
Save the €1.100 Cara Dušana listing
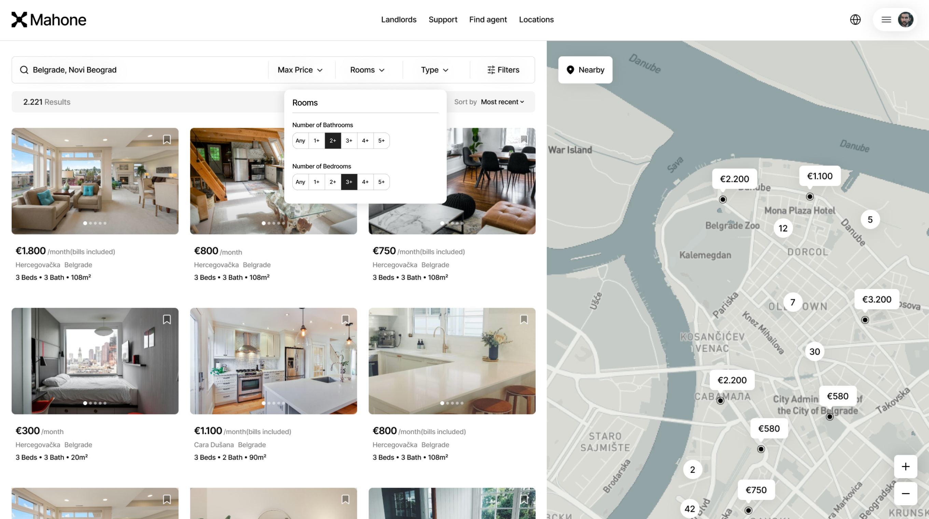point(345,319)
